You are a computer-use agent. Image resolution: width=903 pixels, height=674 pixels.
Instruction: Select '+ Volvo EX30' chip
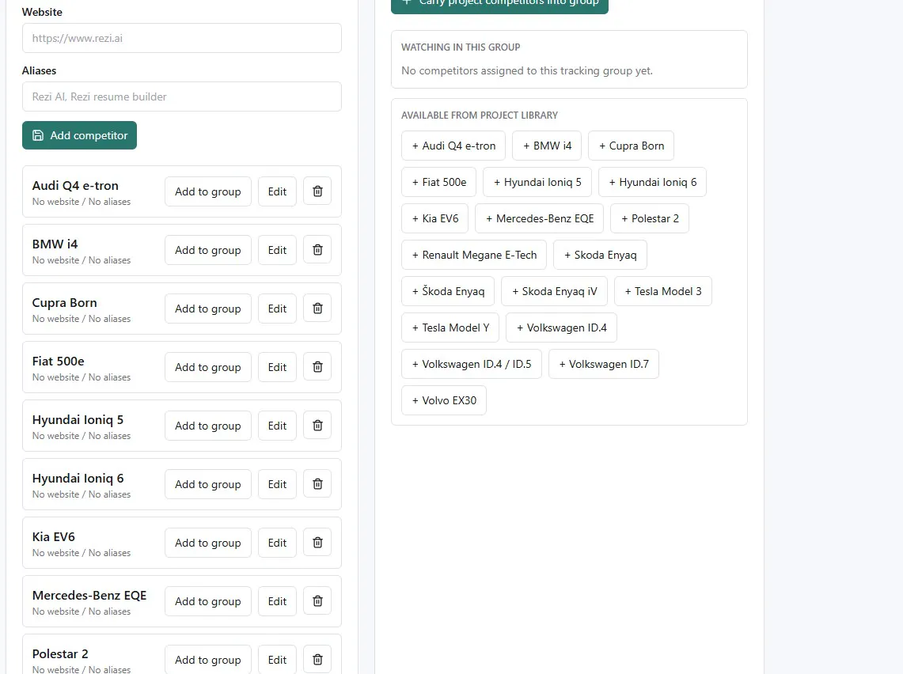tap(444, 400)
